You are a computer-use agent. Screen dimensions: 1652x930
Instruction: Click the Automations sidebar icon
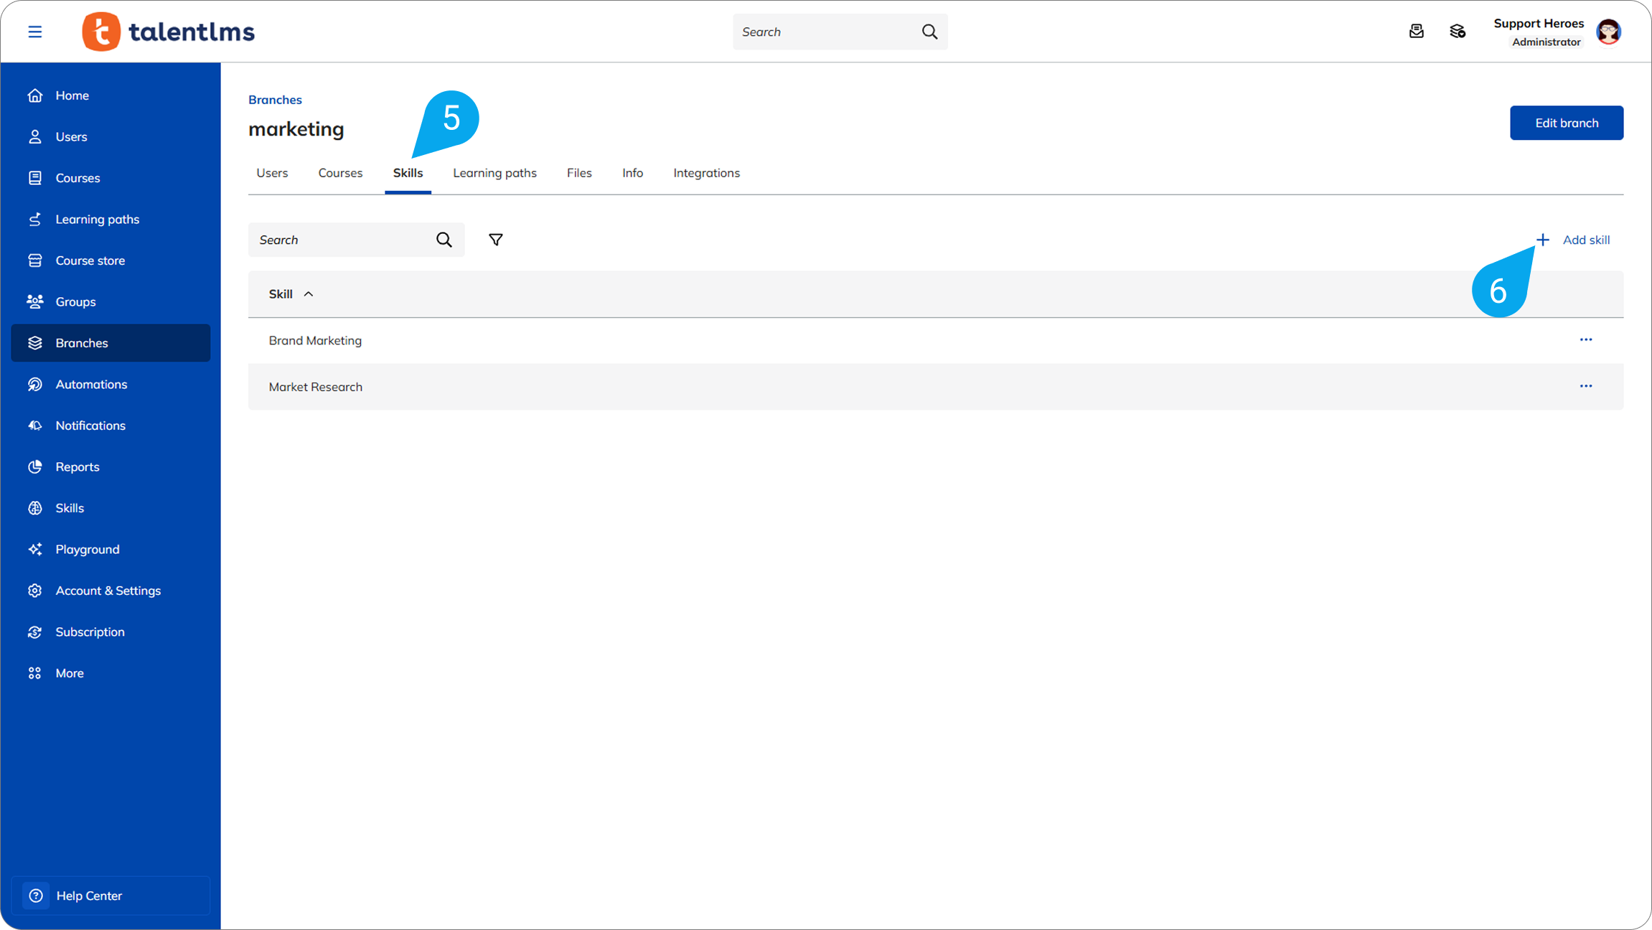pyautogui.click(x=35, y=385)
